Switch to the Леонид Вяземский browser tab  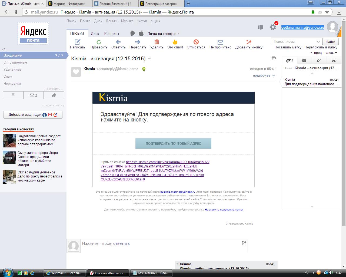click(x=115, y=4)
